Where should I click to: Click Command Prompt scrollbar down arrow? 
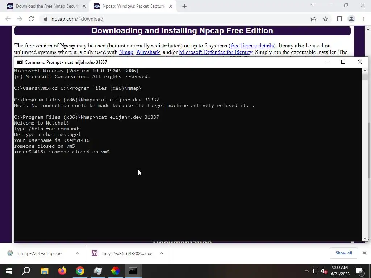pos(365,239)
